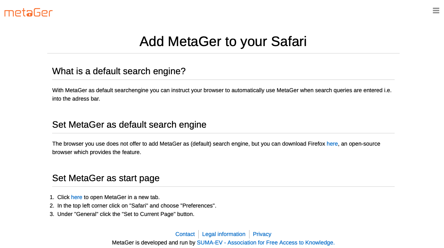Click the "Set MetaGer as default search engine" heading

pyautogui.click(x=129, y=125)
